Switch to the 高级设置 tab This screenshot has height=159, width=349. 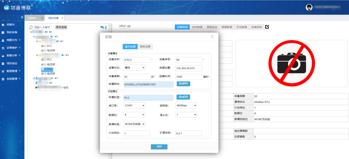[145, 46]
